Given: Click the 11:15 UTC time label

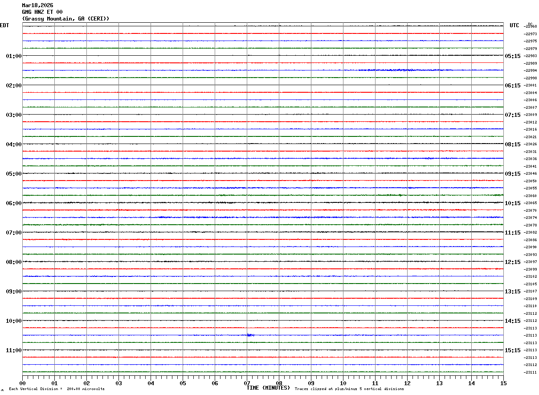Looking at the screenshot, I should (513, 233).
